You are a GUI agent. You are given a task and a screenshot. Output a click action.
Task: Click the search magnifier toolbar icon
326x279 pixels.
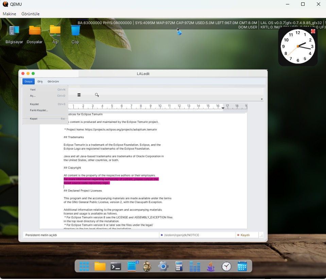(x=97, y=95)
